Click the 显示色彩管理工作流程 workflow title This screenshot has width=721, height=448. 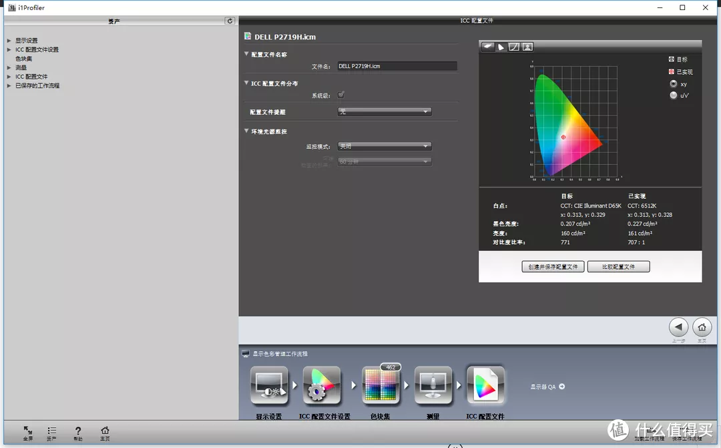pos(280,354)
